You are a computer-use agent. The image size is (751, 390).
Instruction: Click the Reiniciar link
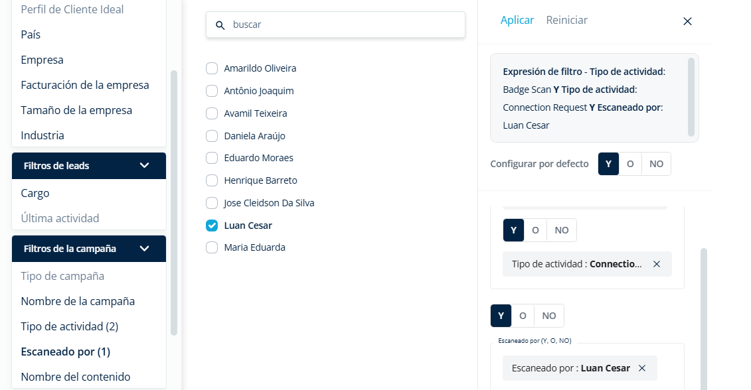[x=566, y=20]
